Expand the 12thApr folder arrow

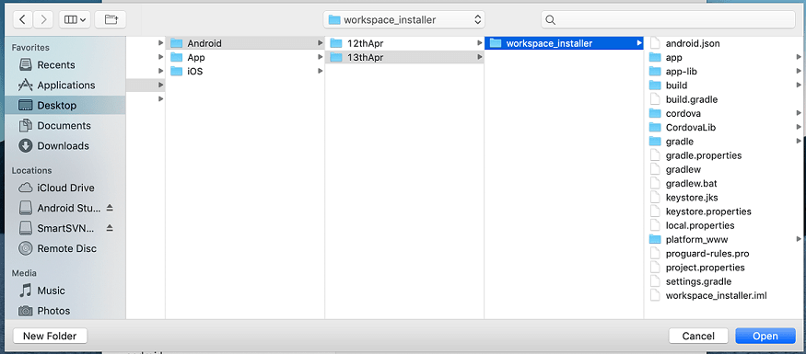click(x=480, y=43)
